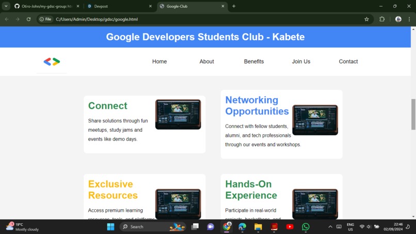
Task: Open the notifications bell icon
Action: pyautogui.click(x=408, y=227)
